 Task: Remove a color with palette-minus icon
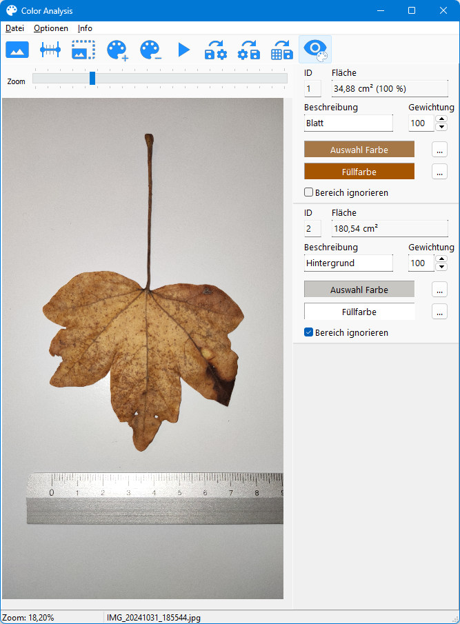150,50
